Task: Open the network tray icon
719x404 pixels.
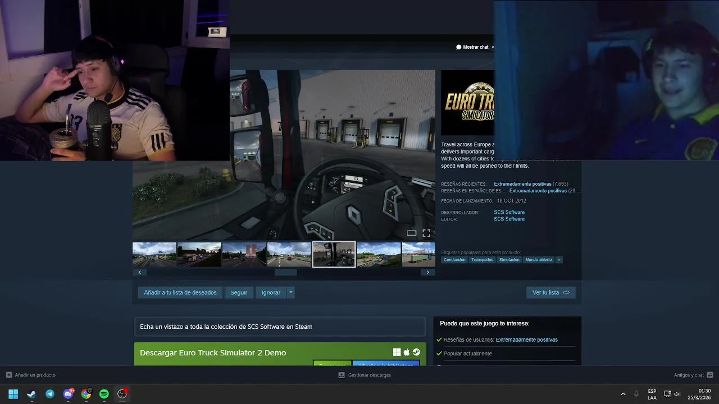Action: (667, 394)
